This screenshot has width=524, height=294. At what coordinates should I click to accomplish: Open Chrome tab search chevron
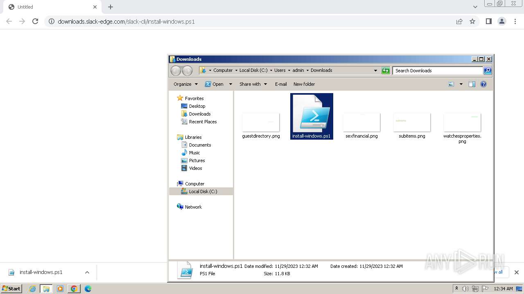(x=475, y=7)
